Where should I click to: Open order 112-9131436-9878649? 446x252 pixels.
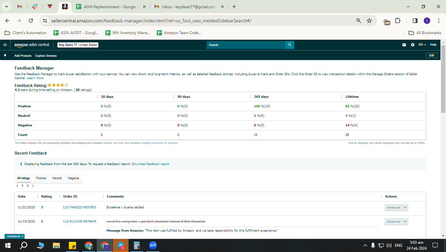[79, 221]
